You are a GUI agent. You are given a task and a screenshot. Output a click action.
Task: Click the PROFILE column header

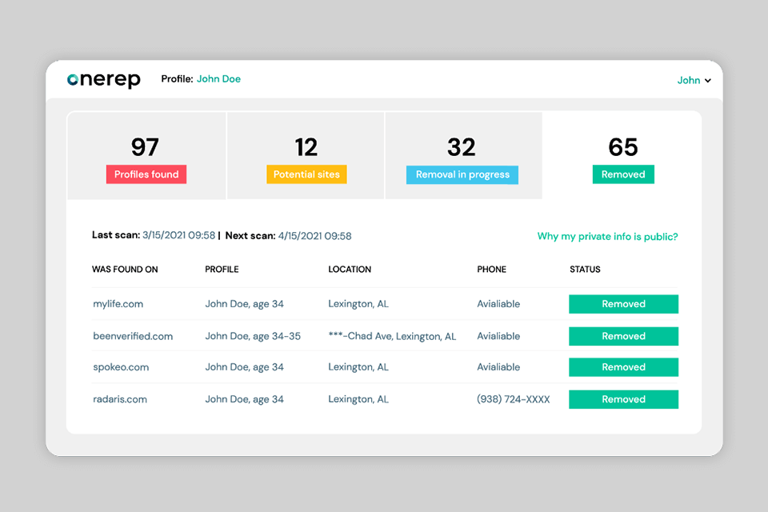(222, 270)
